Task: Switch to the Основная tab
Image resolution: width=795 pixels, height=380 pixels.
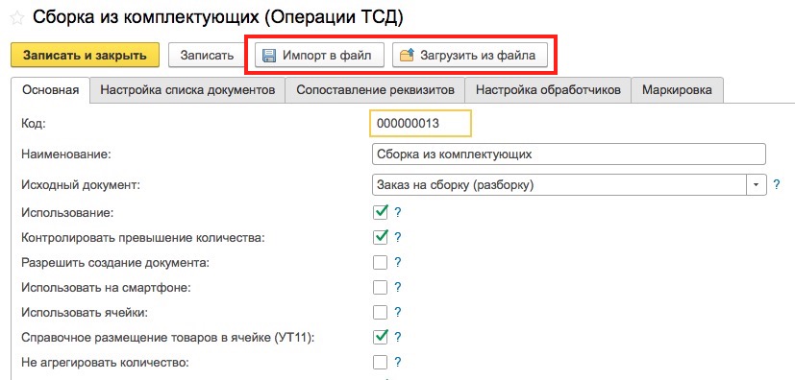Action: (x=51, y=90)
